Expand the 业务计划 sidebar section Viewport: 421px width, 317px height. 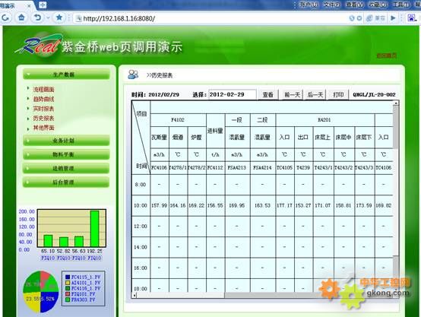(66, 141)
